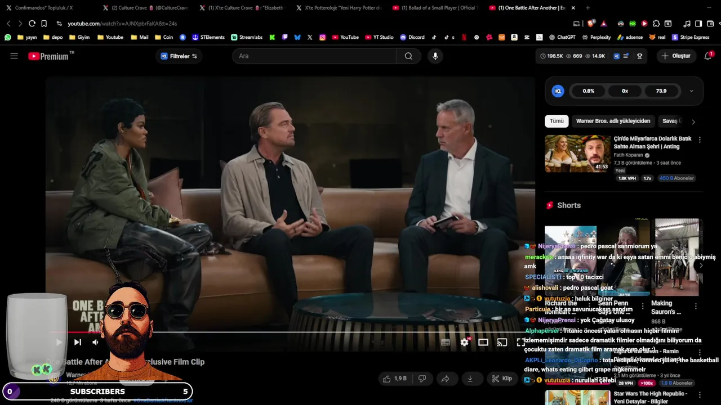Toggle the browser sidebar panel icon
The height and width of the screenshot is (405, 721).
tap(698, 24)
